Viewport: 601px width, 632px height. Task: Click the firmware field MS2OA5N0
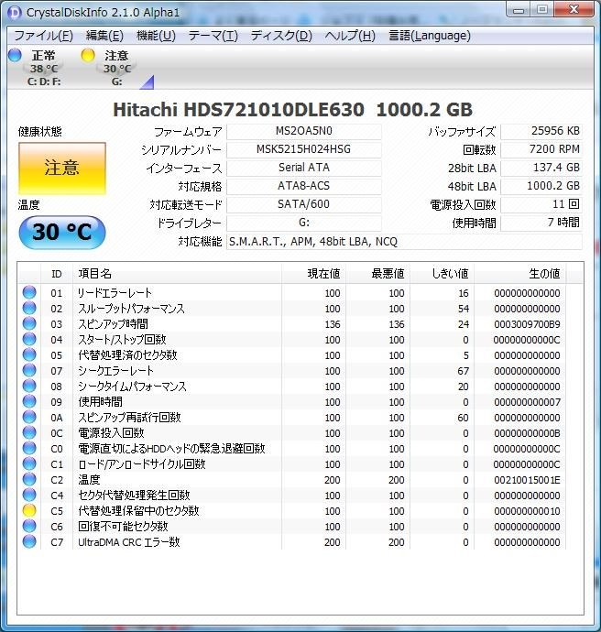304,131
